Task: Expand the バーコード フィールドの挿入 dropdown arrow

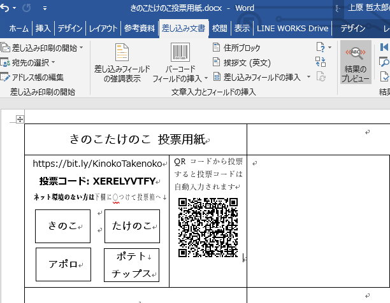Action: pyautogui.click(x=206, y=78)
